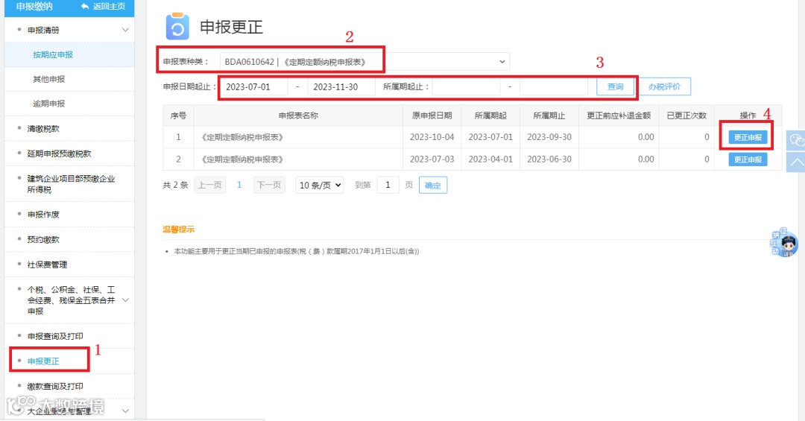Click the start date field 2023-07-01

(253, 86)
